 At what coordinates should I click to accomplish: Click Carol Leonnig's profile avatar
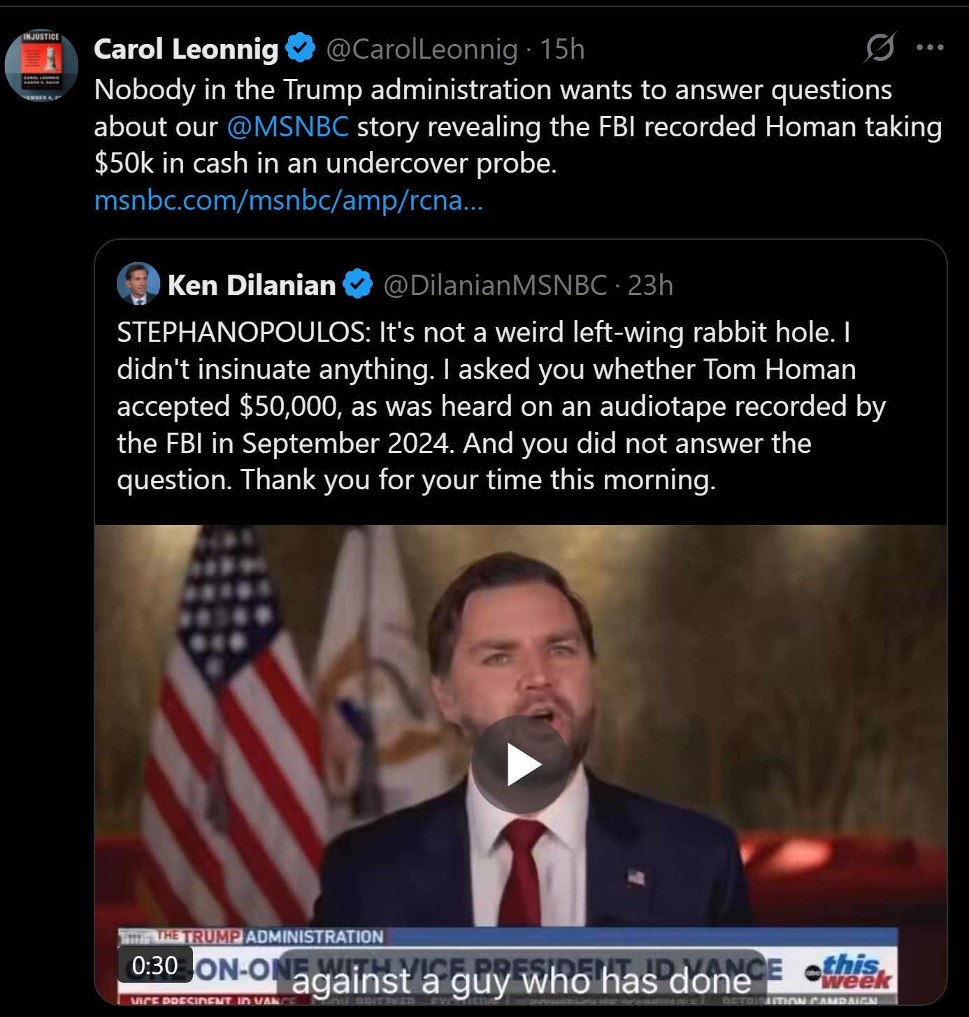[x=41, y=66]
